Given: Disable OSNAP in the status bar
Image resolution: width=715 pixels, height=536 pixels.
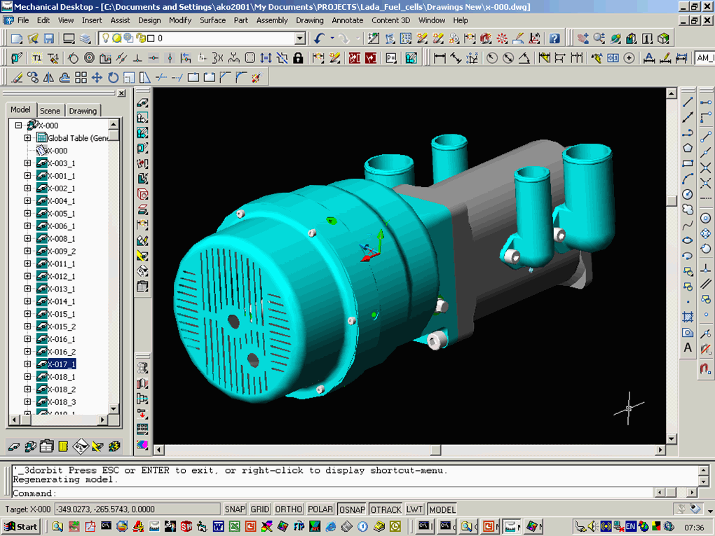Looking at the screenshot, I should [351, 509].
